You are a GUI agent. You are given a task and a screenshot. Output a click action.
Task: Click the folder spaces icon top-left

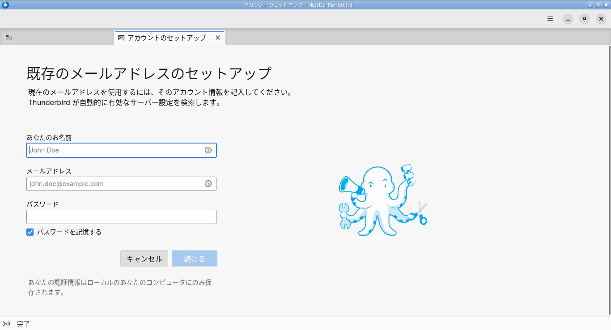8,38
